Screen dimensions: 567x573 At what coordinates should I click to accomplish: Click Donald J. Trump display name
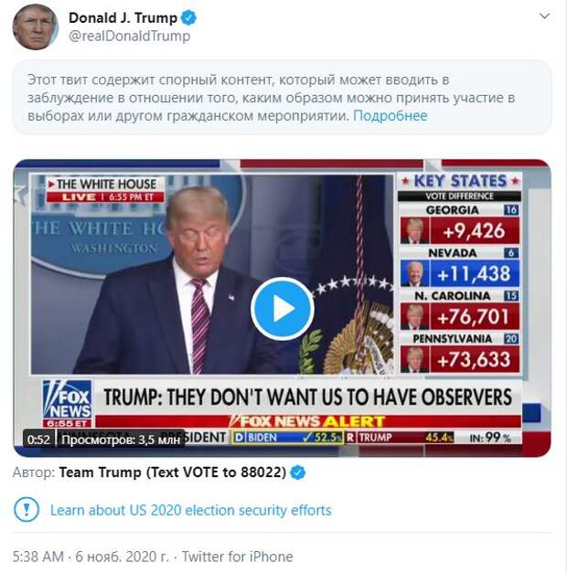(123, 17)
